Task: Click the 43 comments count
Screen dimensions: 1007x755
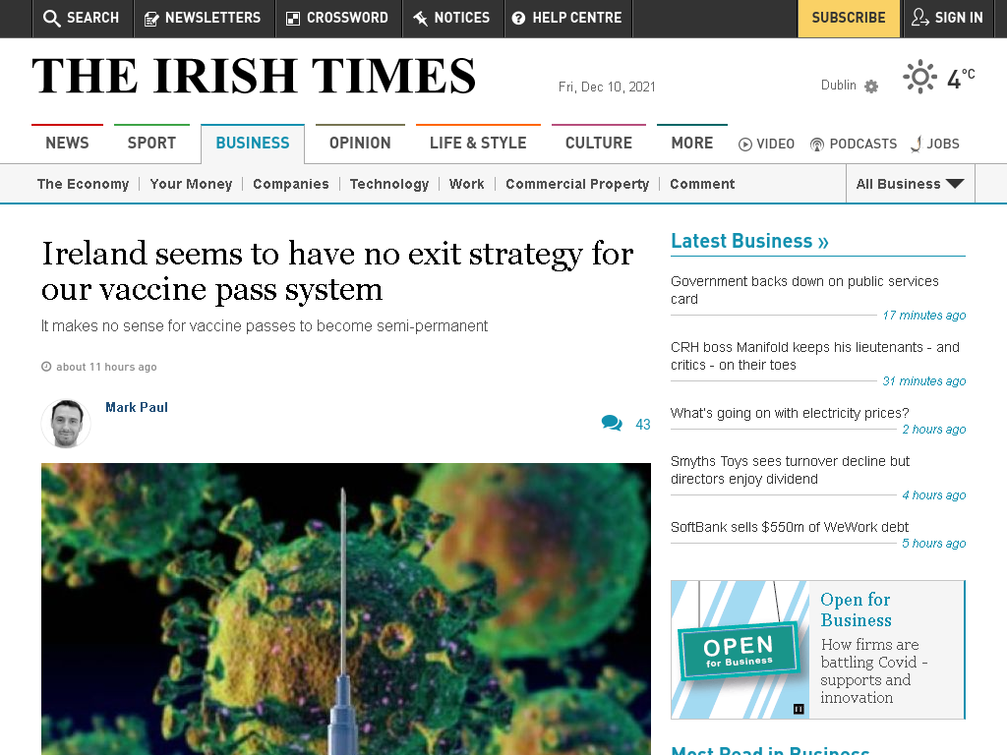Action: point(643,425)
